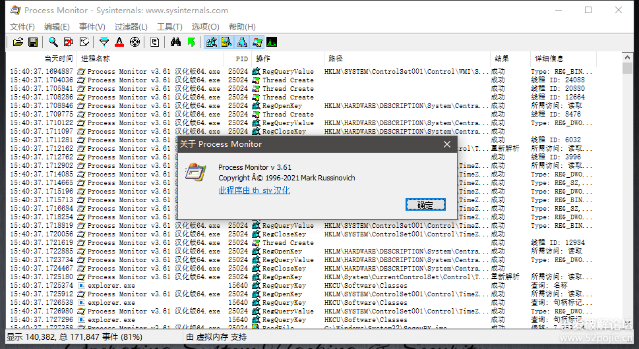Click the application icon in title bar
This screenshot has height=349, width=639.
[15, 10]
